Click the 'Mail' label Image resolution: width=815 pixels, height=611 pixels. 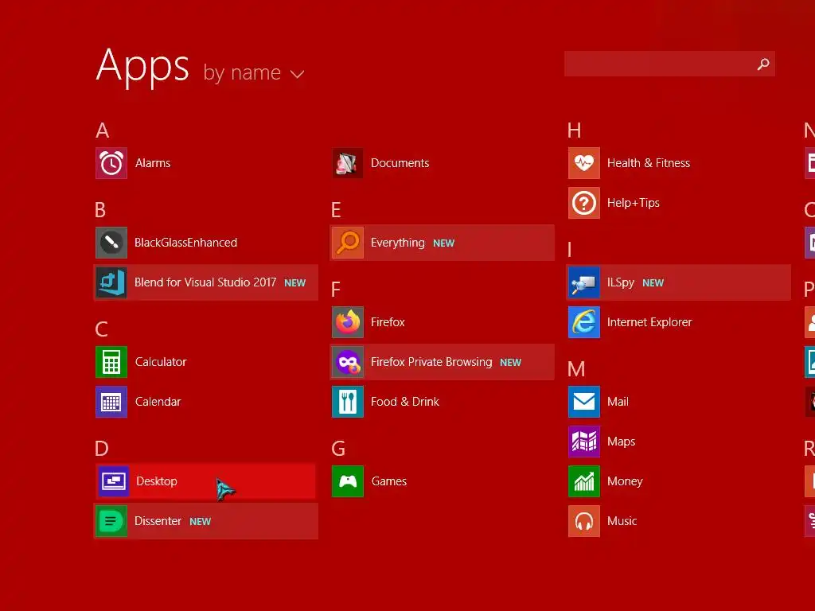[x=618, y=402]
